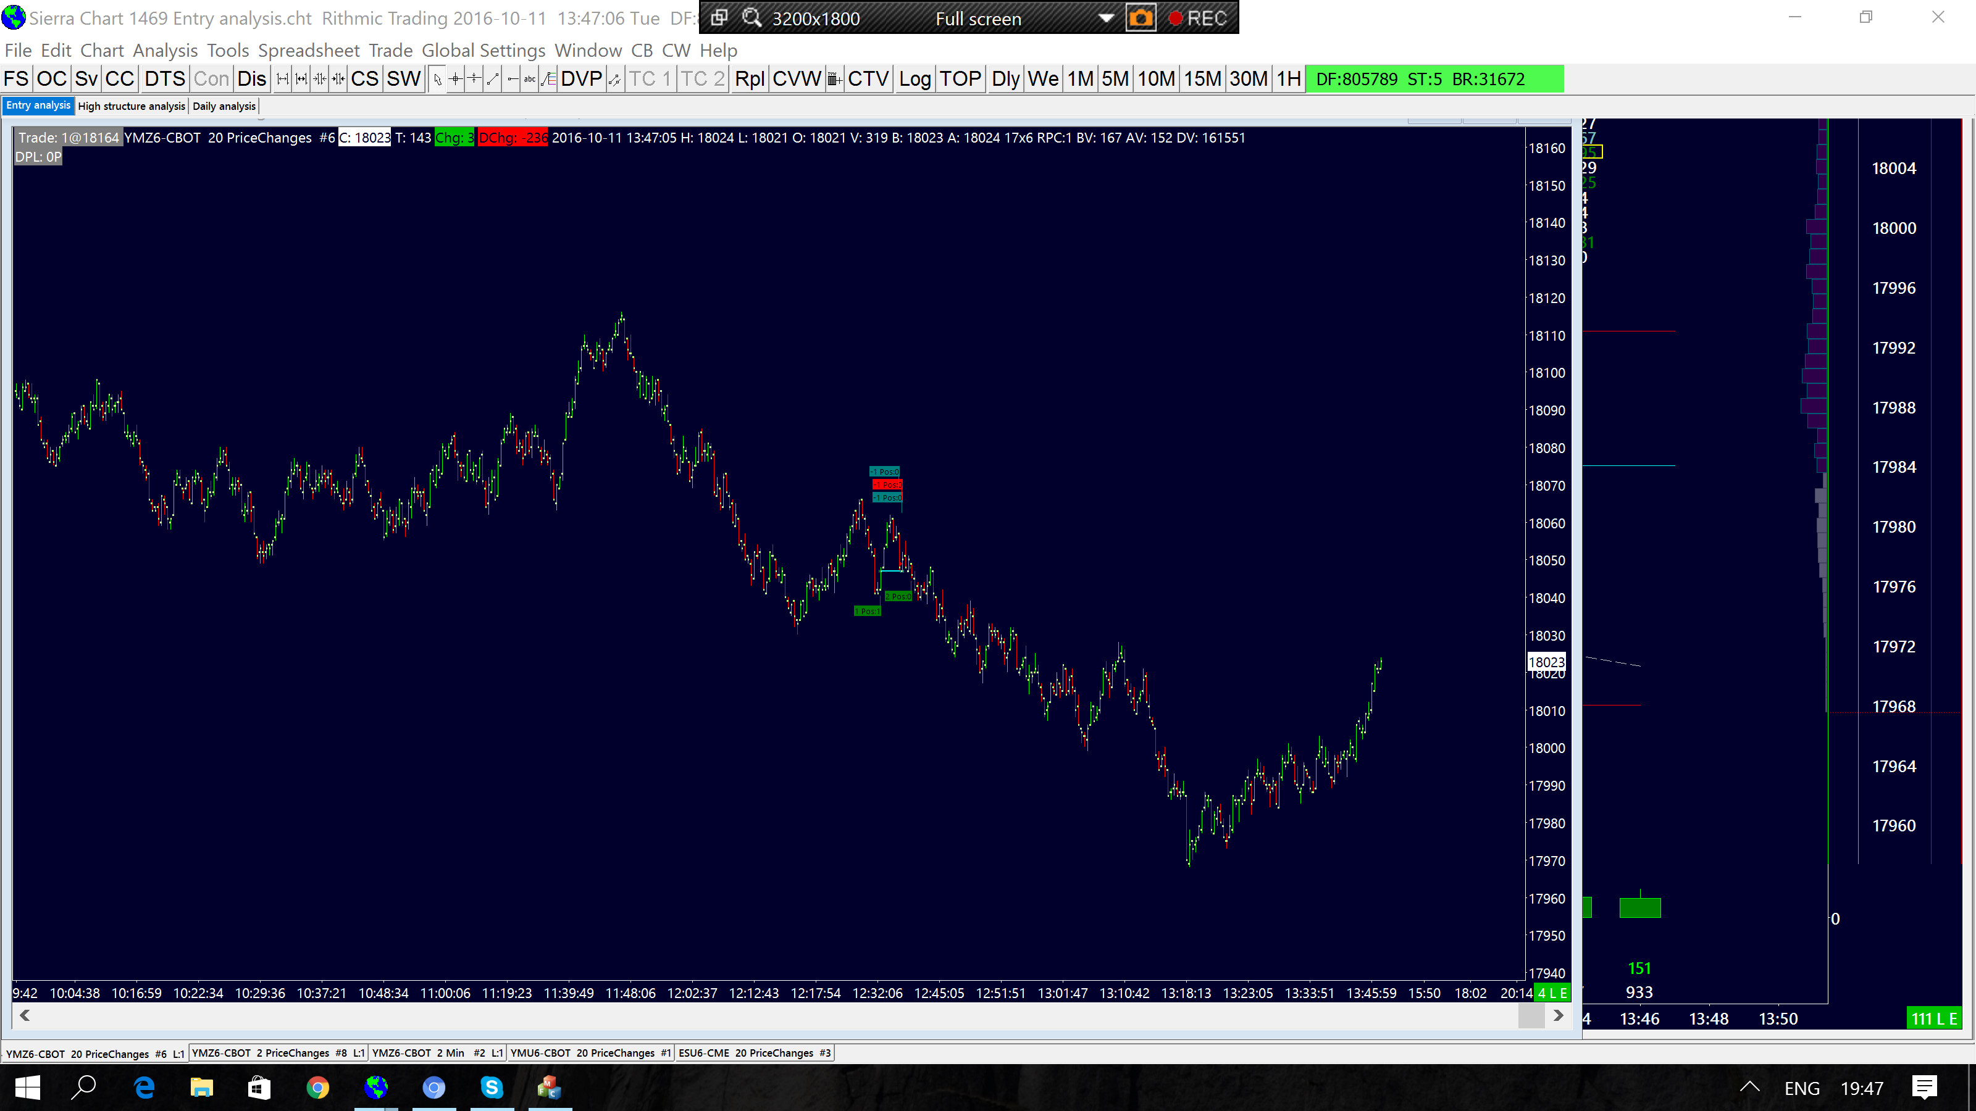The image size is (1976, 1111).
Task: Open YMZ6-CBOT 2 Min chart tab
Action: click(437, 1053)
